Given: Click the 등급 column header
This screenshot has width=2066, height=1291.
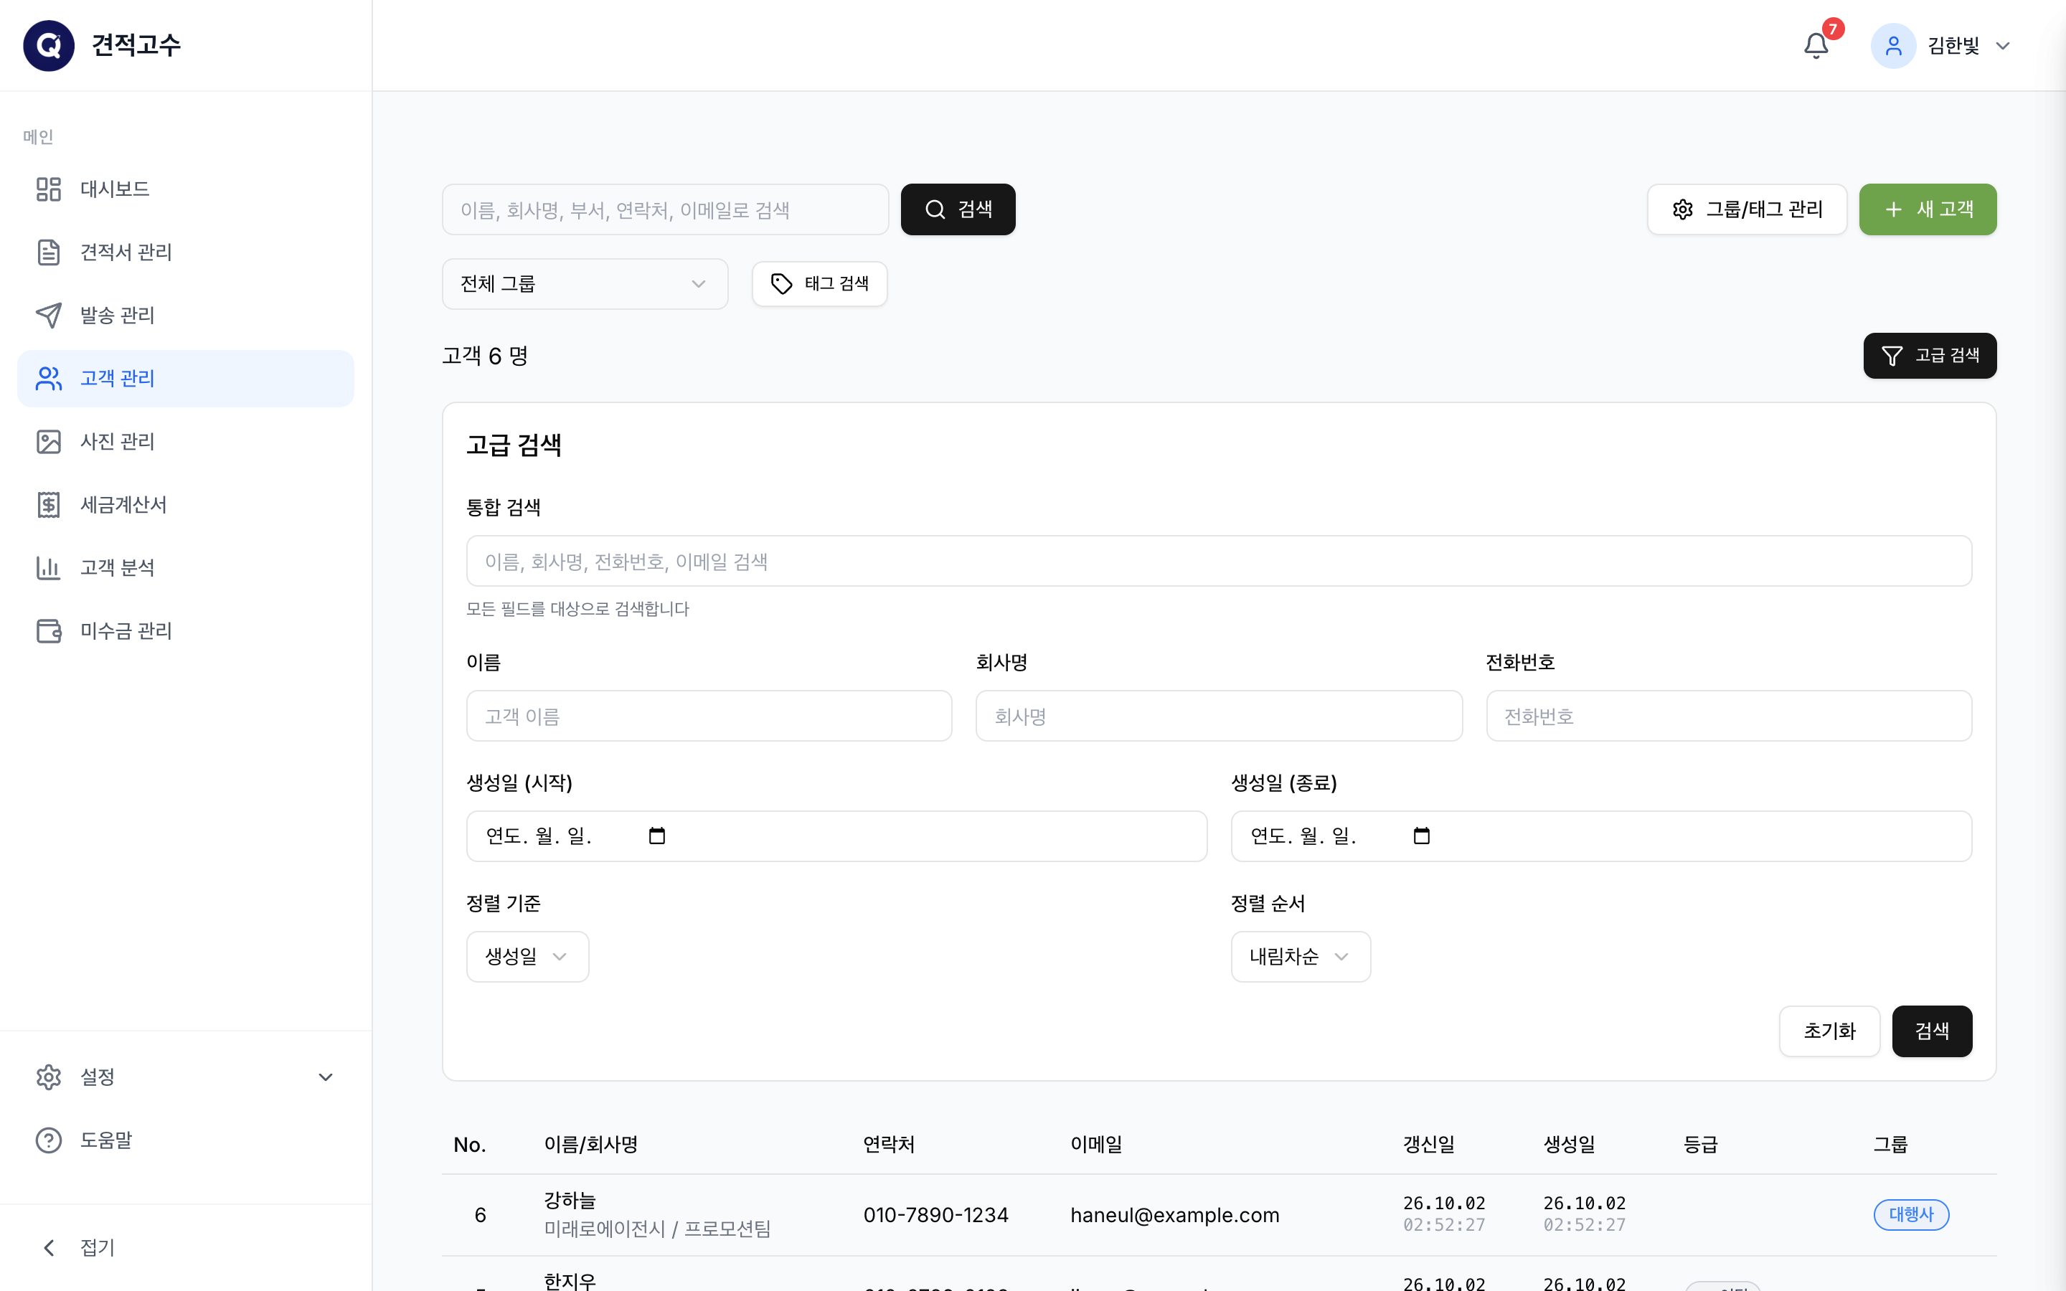Looking at the screenshot, I should click(1699, 1144).
